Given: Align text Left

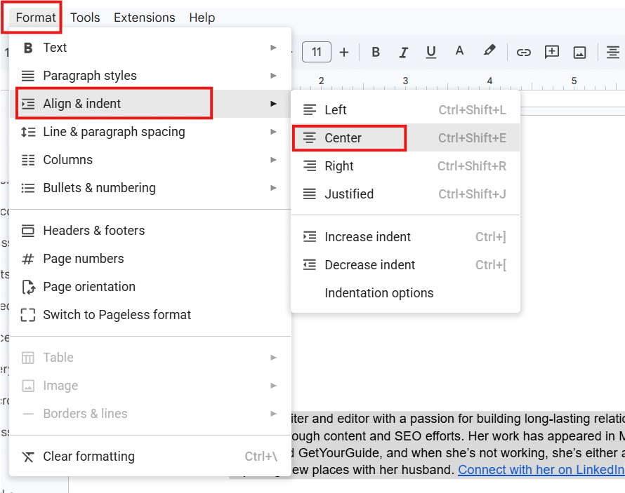Looking at the screenshot, I should (405, 110).
